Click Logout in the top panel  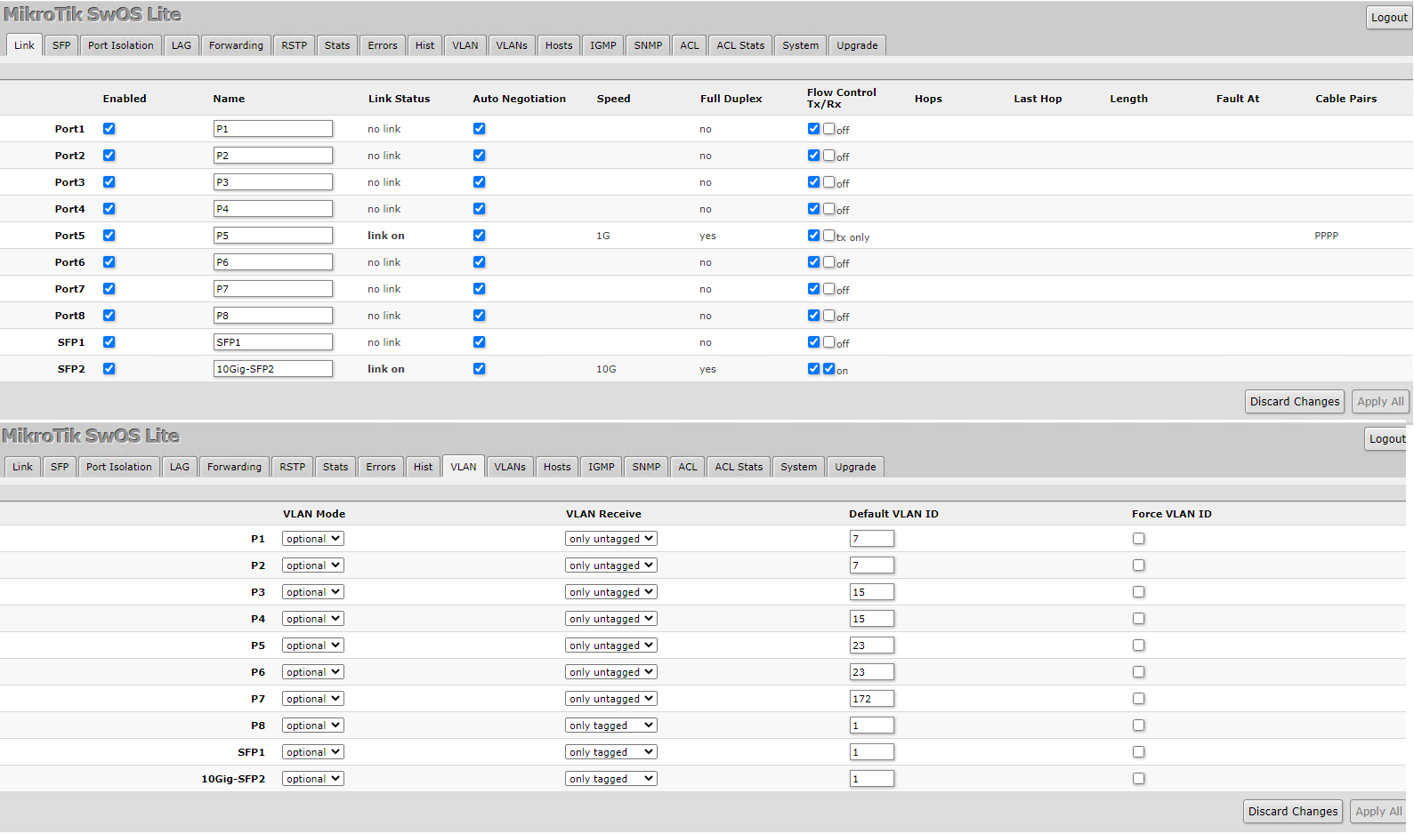tap(1389, 18)
